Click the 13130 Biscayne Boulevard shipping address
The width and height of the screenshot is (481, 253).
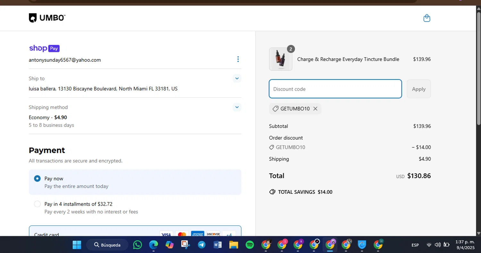(103, 89)
